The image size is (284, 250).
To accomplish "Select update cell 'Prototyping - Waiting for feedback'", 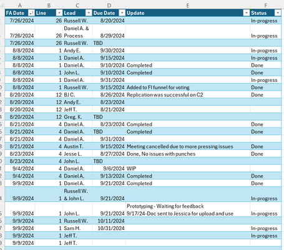I will pos(188,209).
